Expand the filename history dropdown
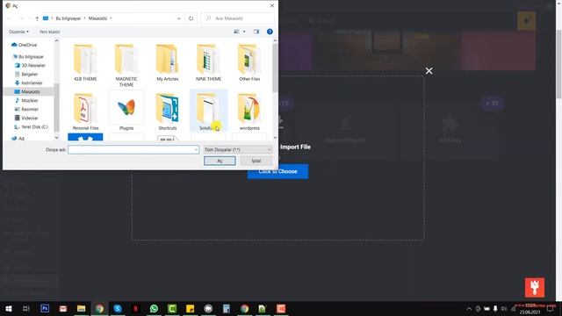The width and height of the screenshot is (562, 316). tap(196, 150)
